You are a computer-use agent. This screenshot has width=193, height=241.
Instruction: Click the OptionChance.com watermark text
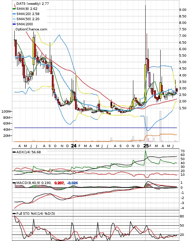tap(31, 29)
